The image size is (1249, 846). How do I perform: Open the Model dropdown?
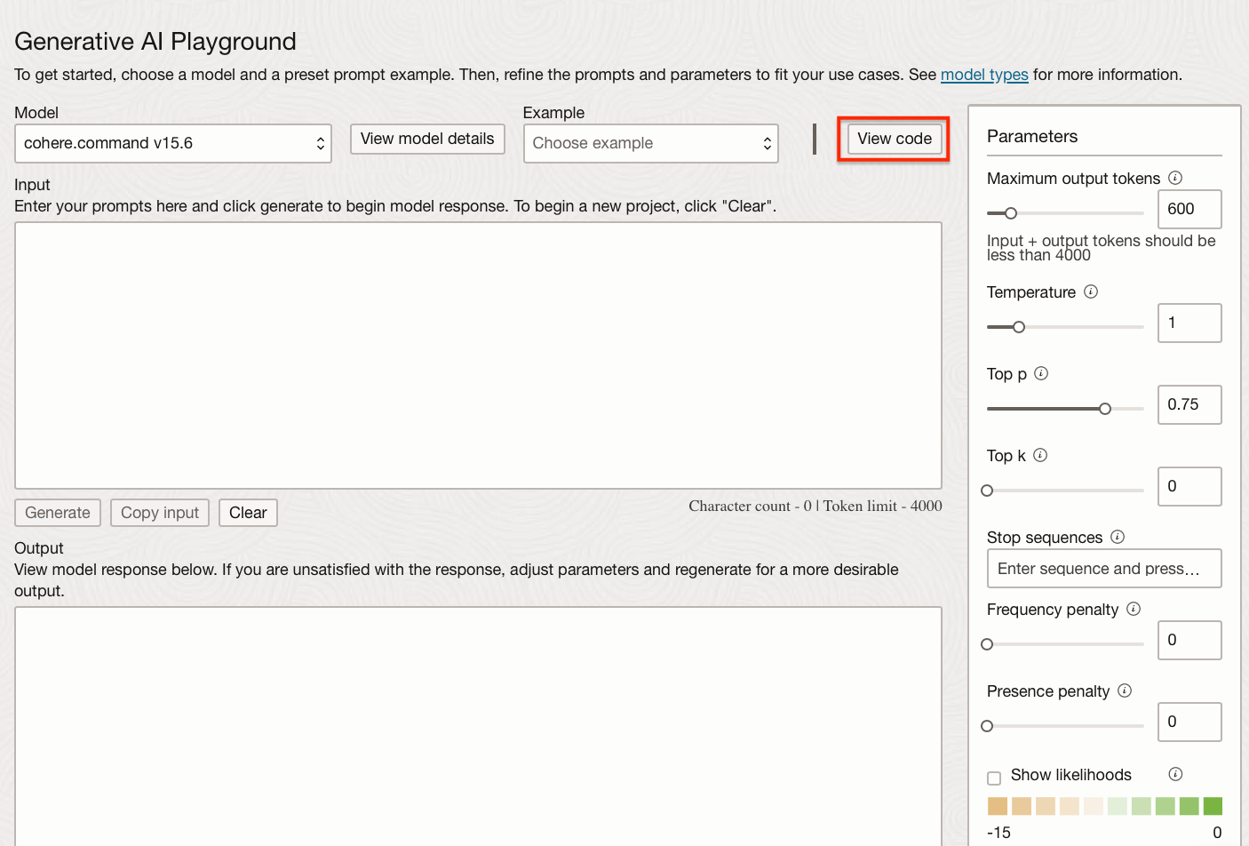pos(172,143)
